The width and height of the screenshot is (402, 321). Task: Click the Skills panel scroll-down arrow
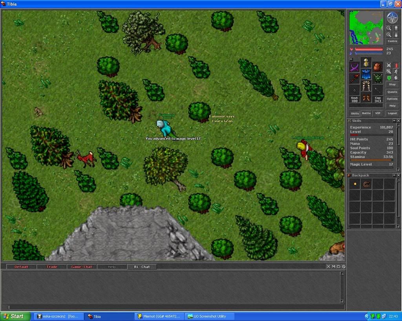coord(398,169)
